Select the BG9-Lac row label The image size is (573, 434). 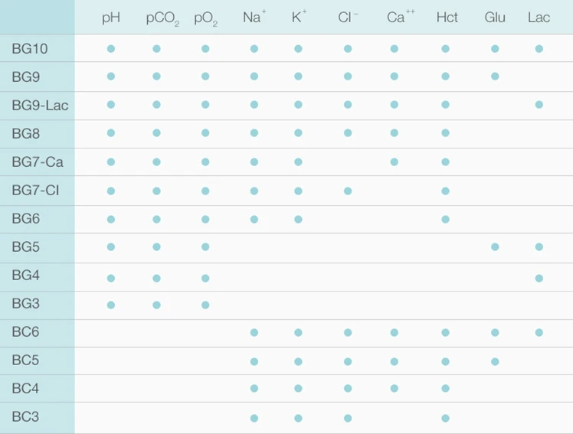pyautogui.click(x=40, y=106)
